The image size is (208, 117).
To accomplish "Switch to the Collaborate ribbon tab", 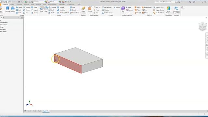I will (71, 5).
